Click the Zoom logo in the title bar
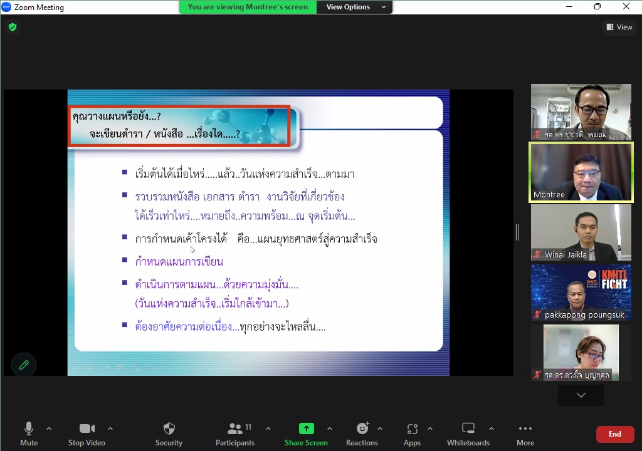The width and height of the screenshot is (642, 451). (x=6, y=7)
